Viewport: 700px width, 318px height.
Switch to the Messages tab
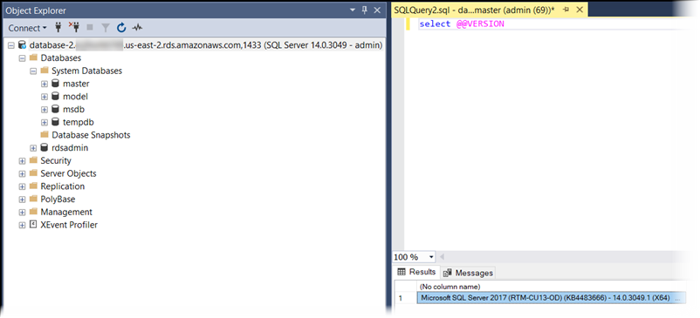pos(468,273)
